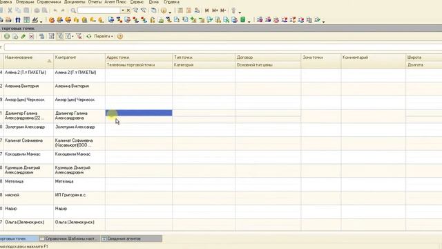This screenshot has width=442, height=249.
Task: Expand filter history dropdown arrow
Action: tap(73, 37)
